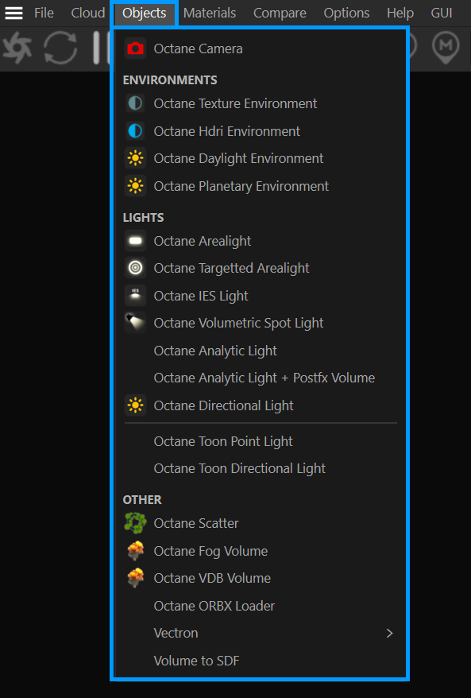The width and height of the screenshot is (471, 698).
Task: Open the Materials menu
Action: click(210, 13)
